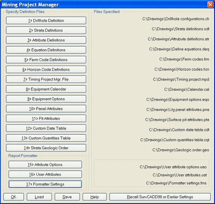Click the Drillhole configurations.ch file path
The image size is (215, 204).
(x=176, y=19)
